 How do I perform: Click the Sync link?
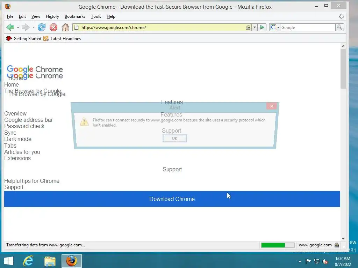click(x=10, y=133)
